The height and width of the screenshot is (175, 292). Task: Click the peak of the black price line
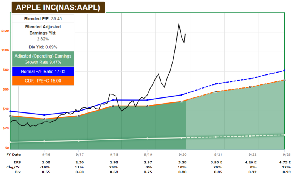[179, 24]
